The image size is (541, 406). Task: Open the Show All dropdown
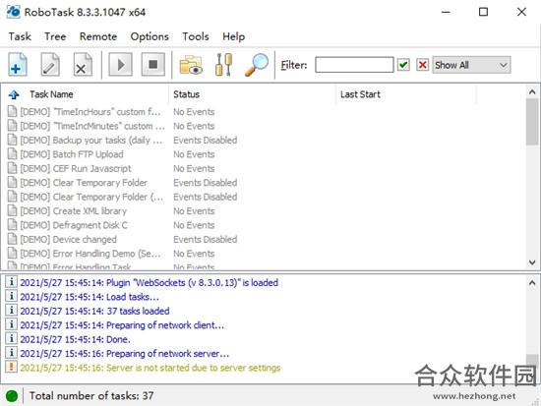(x=471, y=65)
